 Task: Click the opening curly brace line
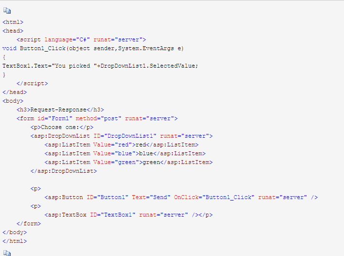click(x=4, y=57)
